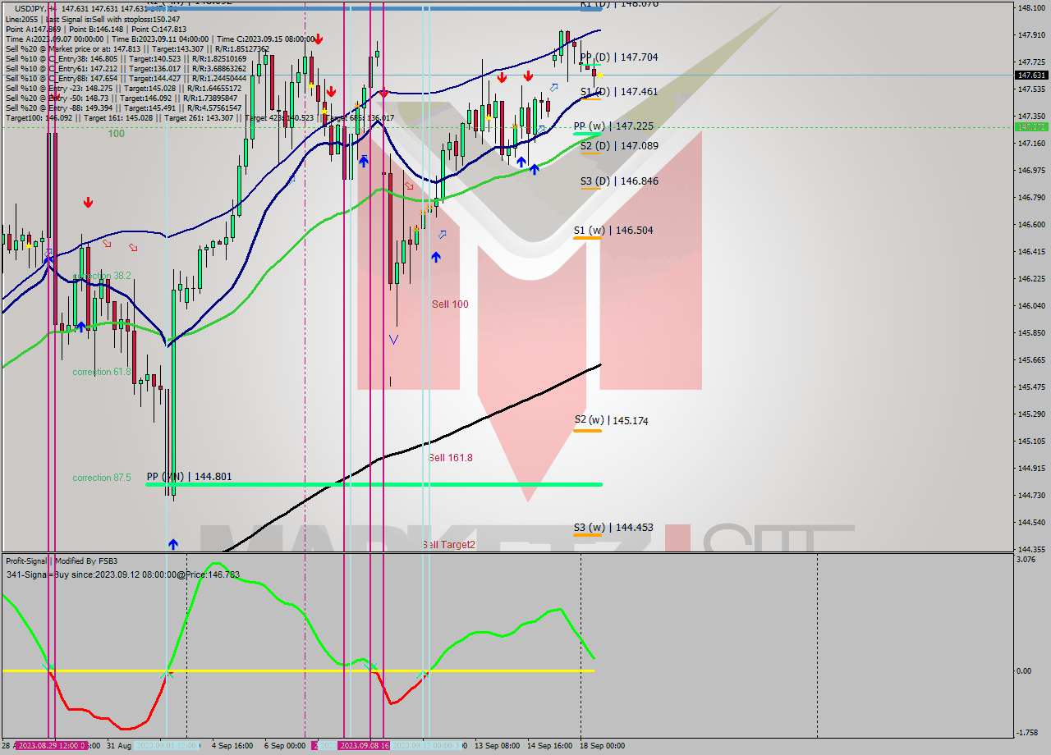Image resolution: width=1051 pixels, height=755 pixels.
Task: Click the red arrow next to Time C:2023.09.15 text
Action: [319, 38]
